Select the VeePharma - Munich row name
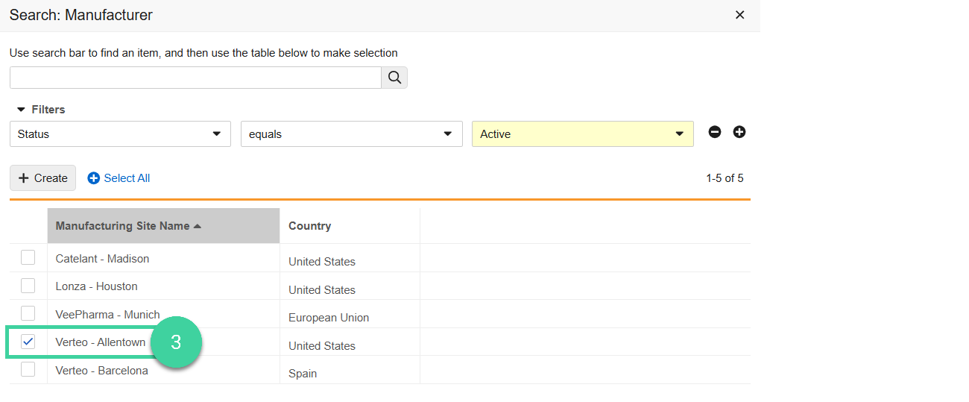 pos(107,315)
